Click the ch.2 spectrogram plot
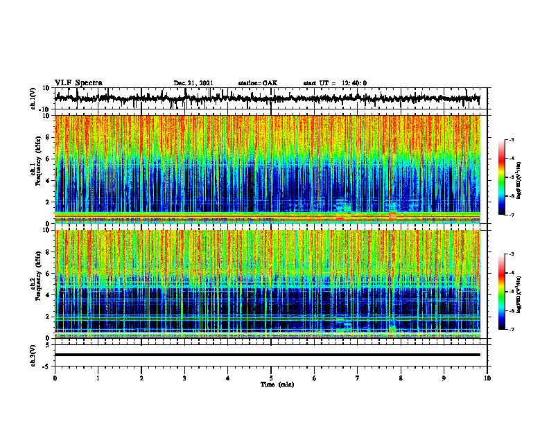 tap(268, 284)
